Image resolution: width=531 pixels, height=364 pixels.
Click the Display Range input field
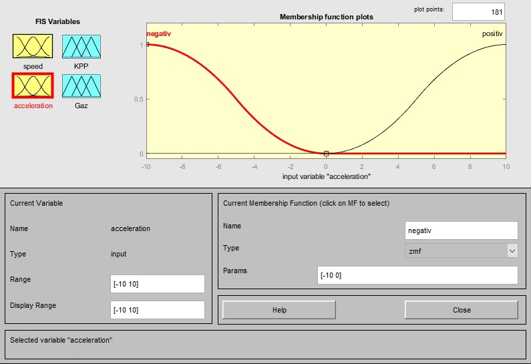point(158,310)
